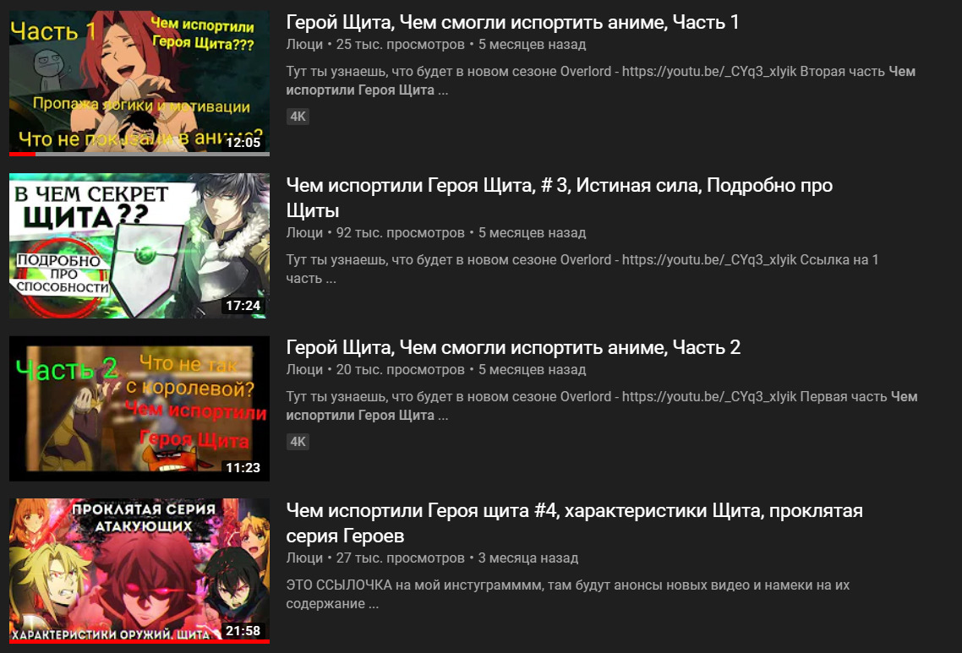Open the 'В чем секрет щита' thumbnail
The width and height of the screenshot is (962, 653).
click(139, 245)
